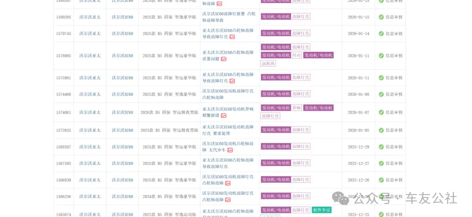Click complaint ID 1575981
Screen dimensions: 472x217
(x=64, y=78)
